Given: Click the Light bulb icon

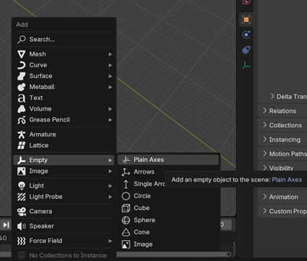Looking at the screenshot, I should [22, 186].
